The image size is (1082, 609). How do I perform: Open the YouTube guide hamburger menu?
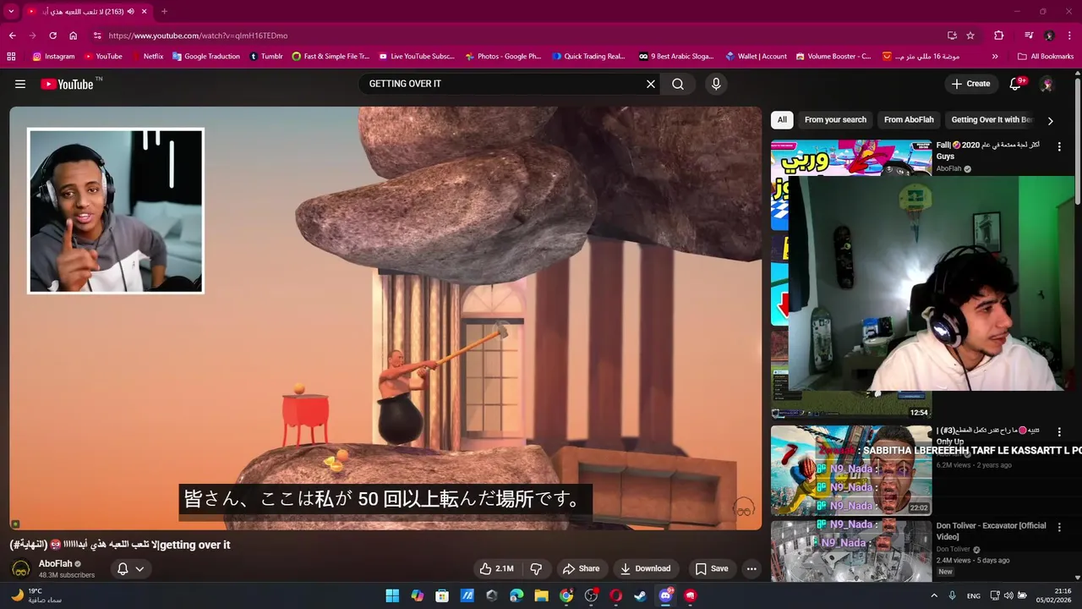(20, 84)
